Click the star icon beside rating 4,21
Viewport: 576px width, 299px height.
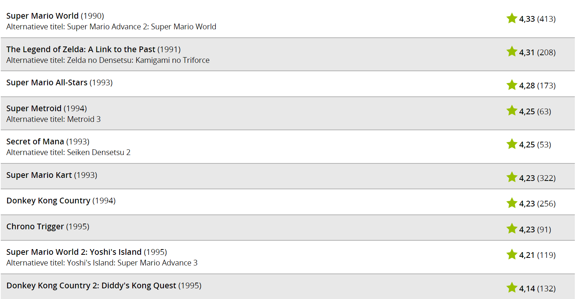512,254
